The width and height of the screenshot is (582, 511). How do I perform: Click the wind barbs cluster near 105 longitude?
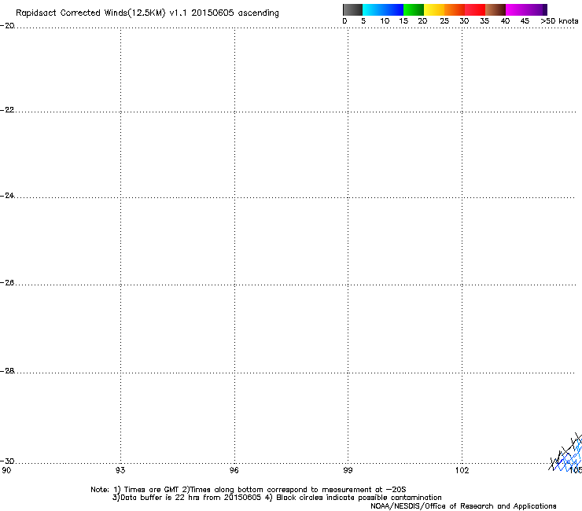coord(566,454)
